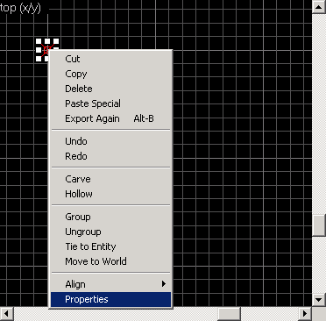Image resolution: width=326 pixels, height=321 pixels.
Task: Click the vertical scrollbar thumb
Action: click(x=319, y=225)
